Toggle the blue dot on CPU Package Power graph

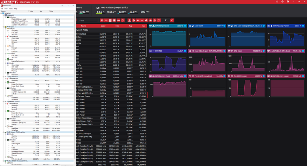point(303,26)
